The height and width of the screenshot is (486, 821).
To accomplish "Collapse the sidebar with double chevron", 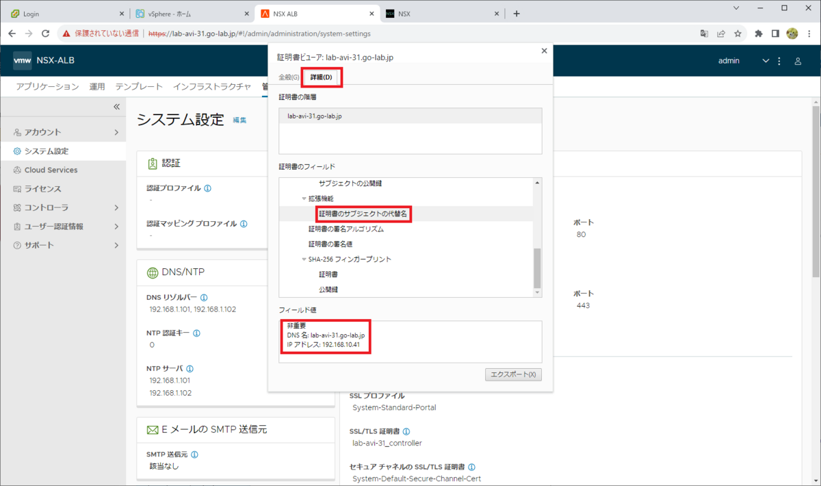I will point(116,107).
